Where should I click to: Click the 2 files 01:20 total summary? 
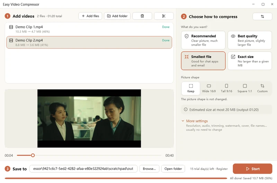point(50,16)
